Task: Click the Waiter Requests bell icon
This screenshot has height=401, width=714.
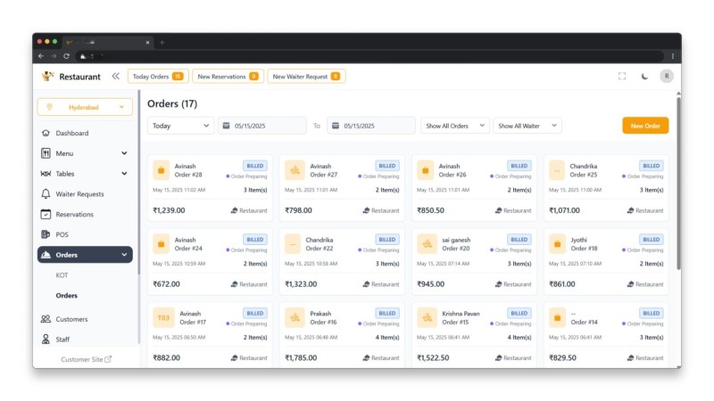Action: [46, 194]
